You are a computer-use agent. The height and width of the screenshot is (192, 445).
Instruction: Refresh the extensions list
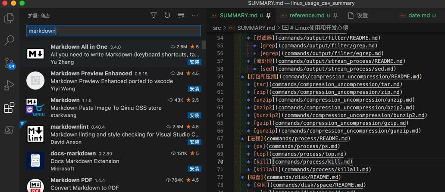pos(167,15)
